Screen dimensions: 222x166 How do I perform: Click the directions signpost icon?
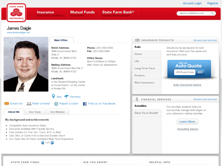(x=66, y=97)
